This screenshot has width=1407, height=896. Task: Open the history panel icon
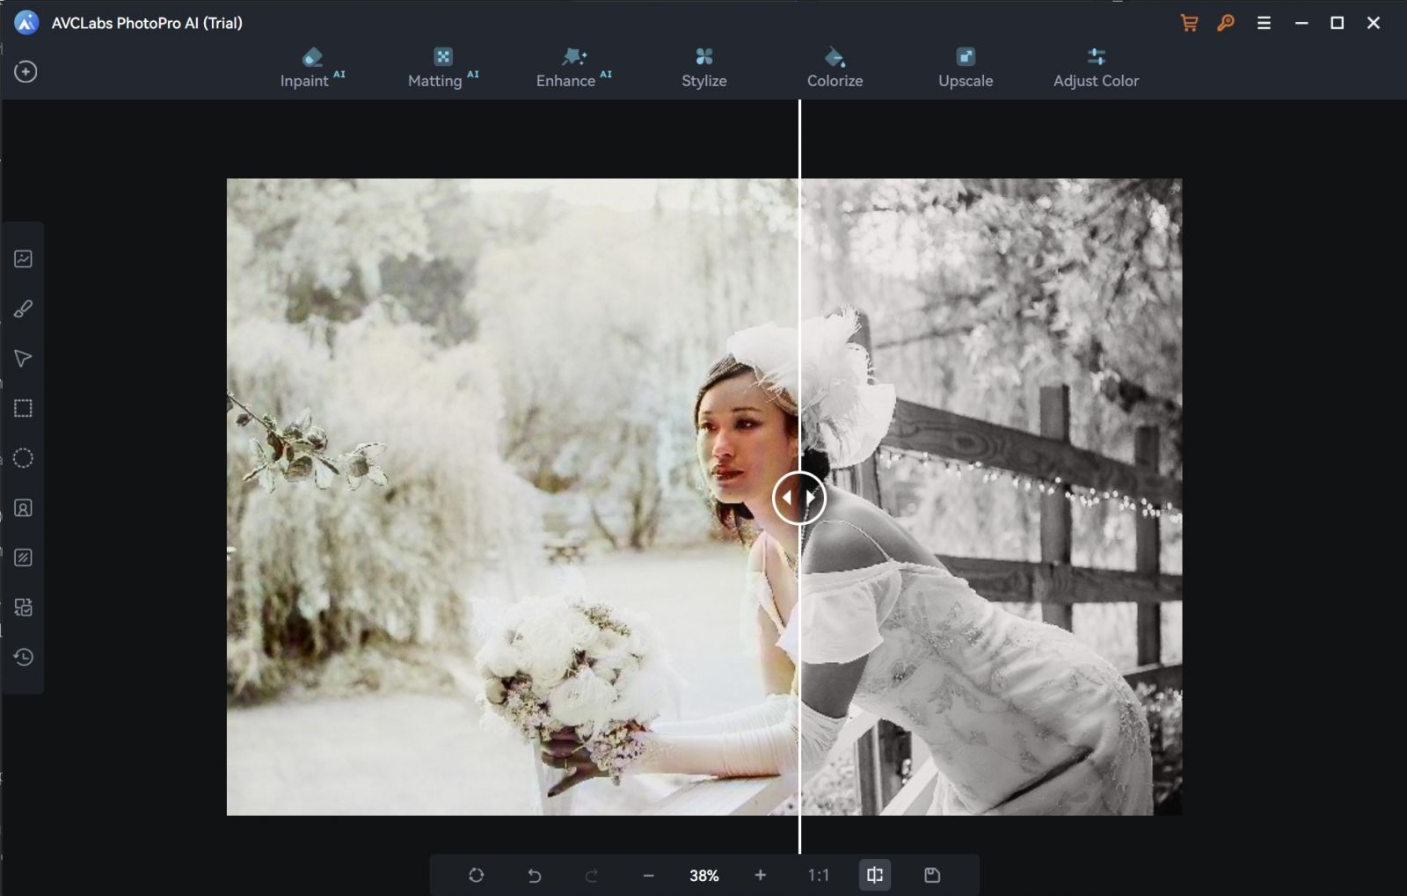tap(23, 657)
